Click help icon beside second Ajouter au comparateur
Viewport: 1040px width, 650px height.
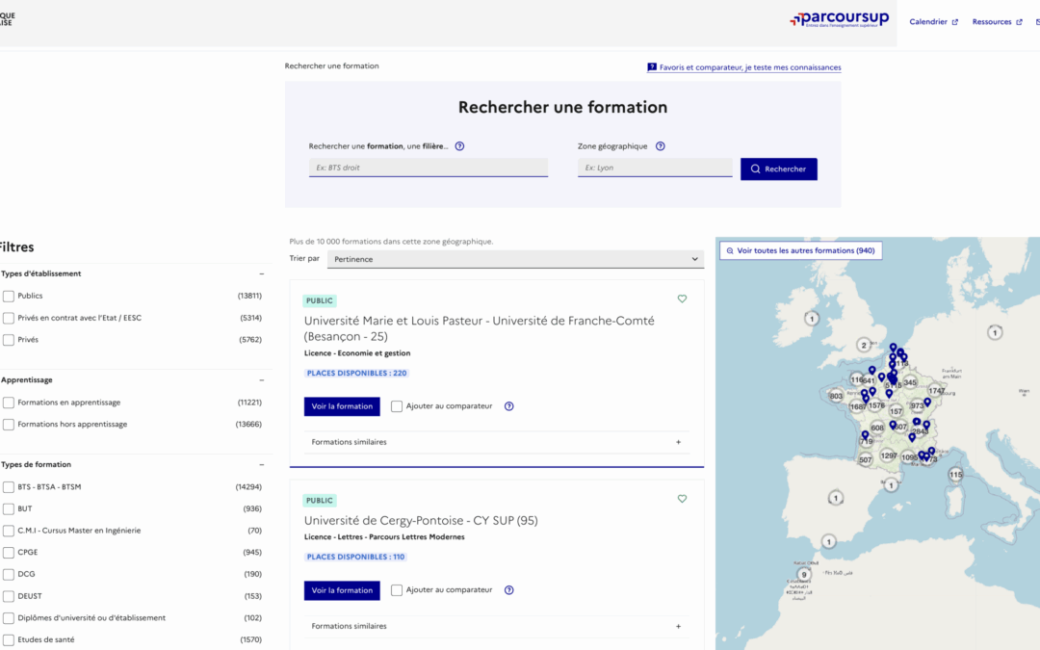tap(508, 590)
